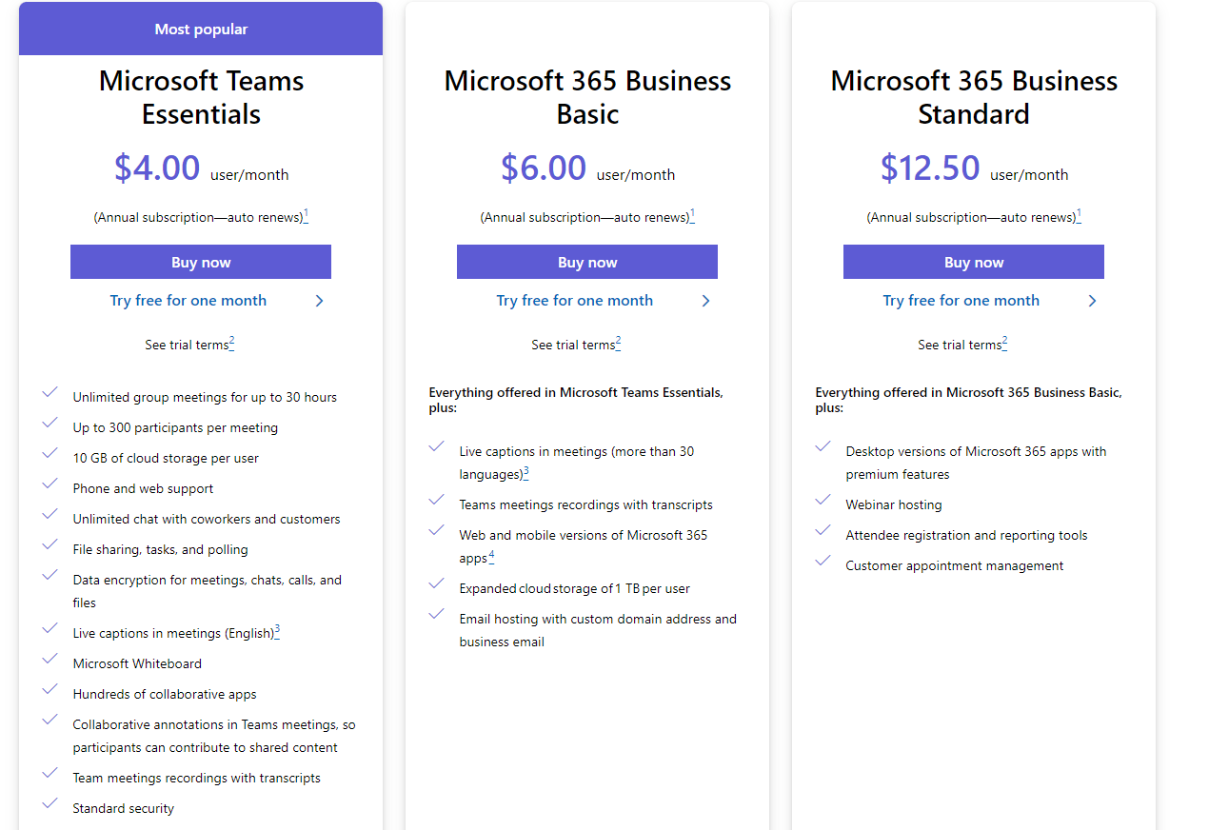Click the checkmark beside "Standard security"
This screenshot has width=1209, height=830.
pyautogui.click(x=50, y=803)
